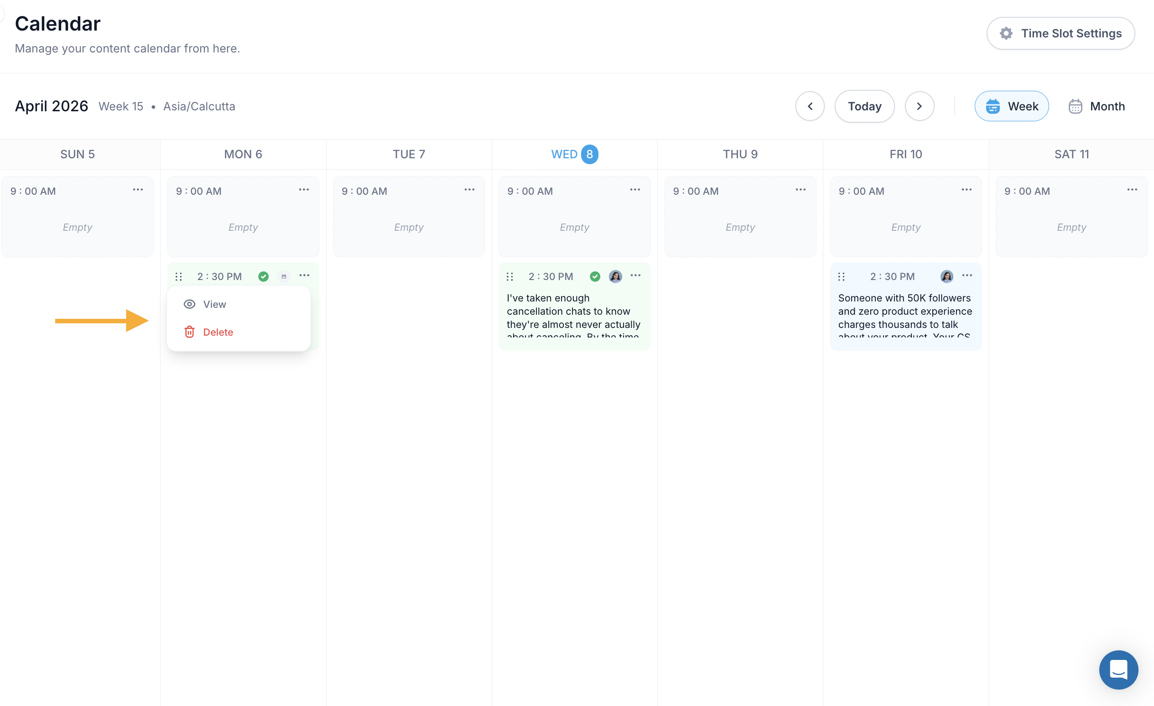Screen dimensions: 1154x706
Task: Click green check status on Monday's 2:30 PM post
Action: point(264,277)
